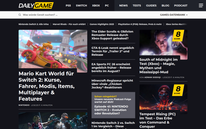Open the Elder Scrolls 4 Oblivion headline
Viewport: 206px width, 129px height.
pyautogui.click(x=113, y=35)
